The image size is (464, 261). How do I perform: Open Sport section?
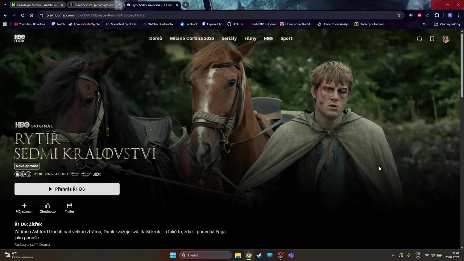286,38
